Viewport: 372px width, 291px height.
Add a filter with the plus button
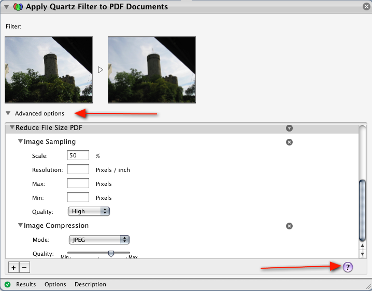[13, 268]
